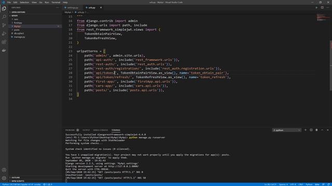
Task: Change indentation via Spaces: 4 status item
Action: (x=283, y=184)
